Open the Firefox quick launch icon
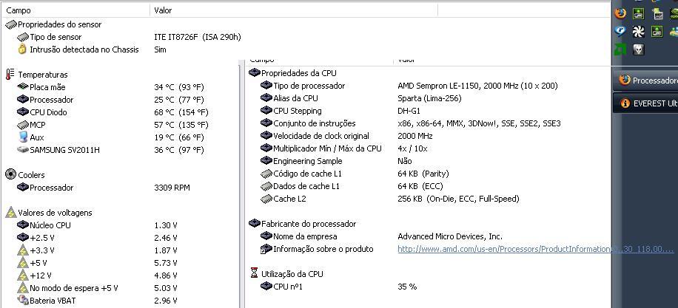 620,13
